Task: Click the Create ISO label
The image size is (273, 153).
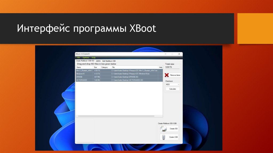Action: tap(174, 129)
